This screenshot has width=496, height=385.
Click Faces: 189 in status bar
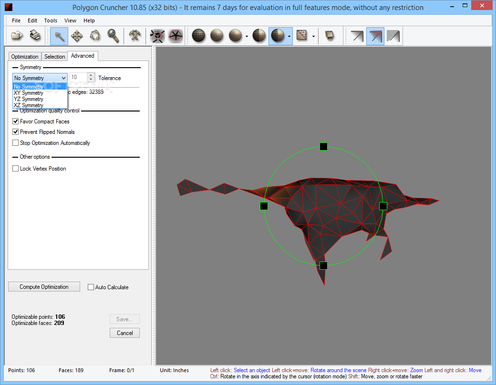(71, 370)
